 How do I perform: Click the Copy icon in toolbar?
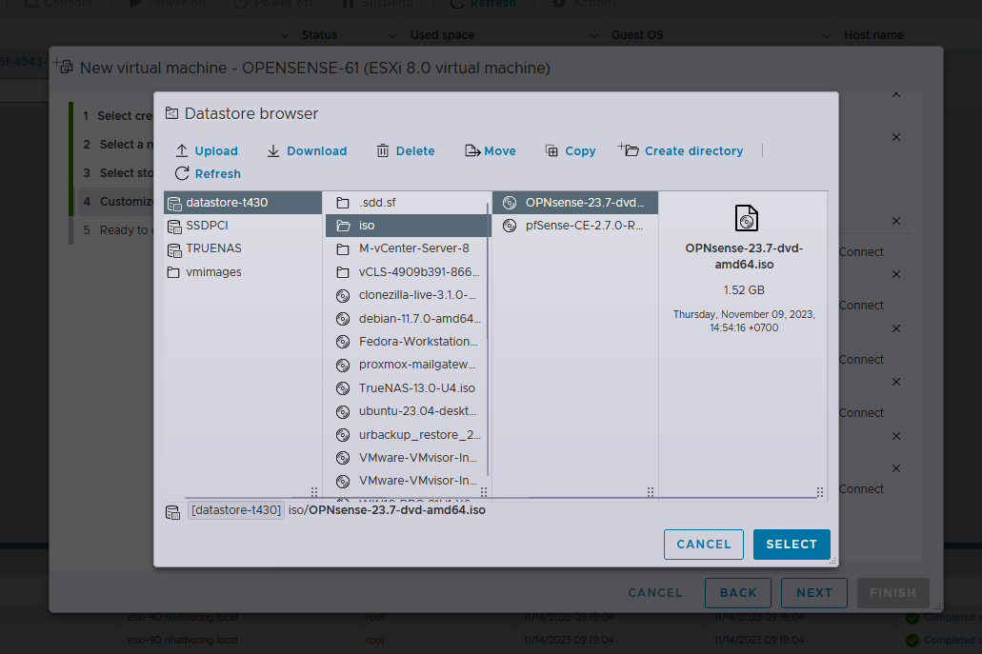(x=551, y=150)
